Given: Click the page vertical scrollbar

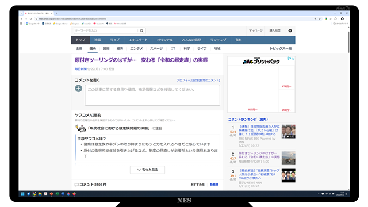Looking at the screenshot, I should pyautogui.click(x=348, y=42).
